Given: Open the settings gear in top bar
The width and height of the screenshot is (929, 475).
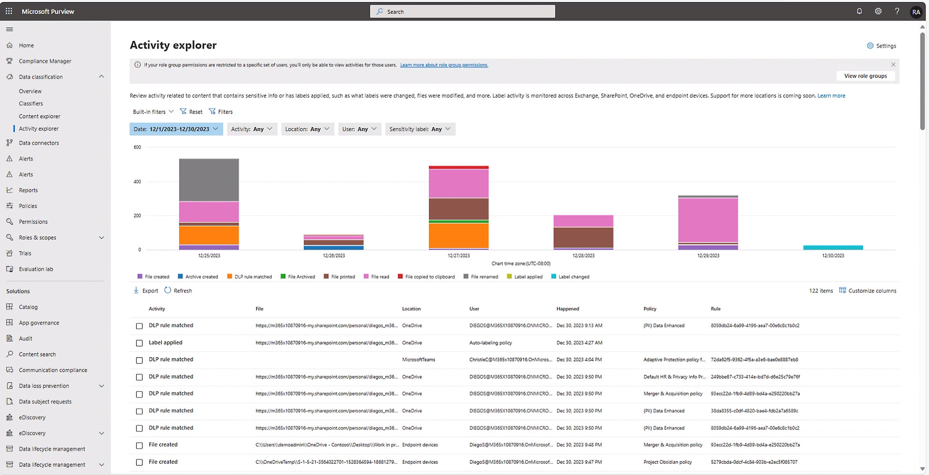Looking at the screenshot, I should coord(878,11).
